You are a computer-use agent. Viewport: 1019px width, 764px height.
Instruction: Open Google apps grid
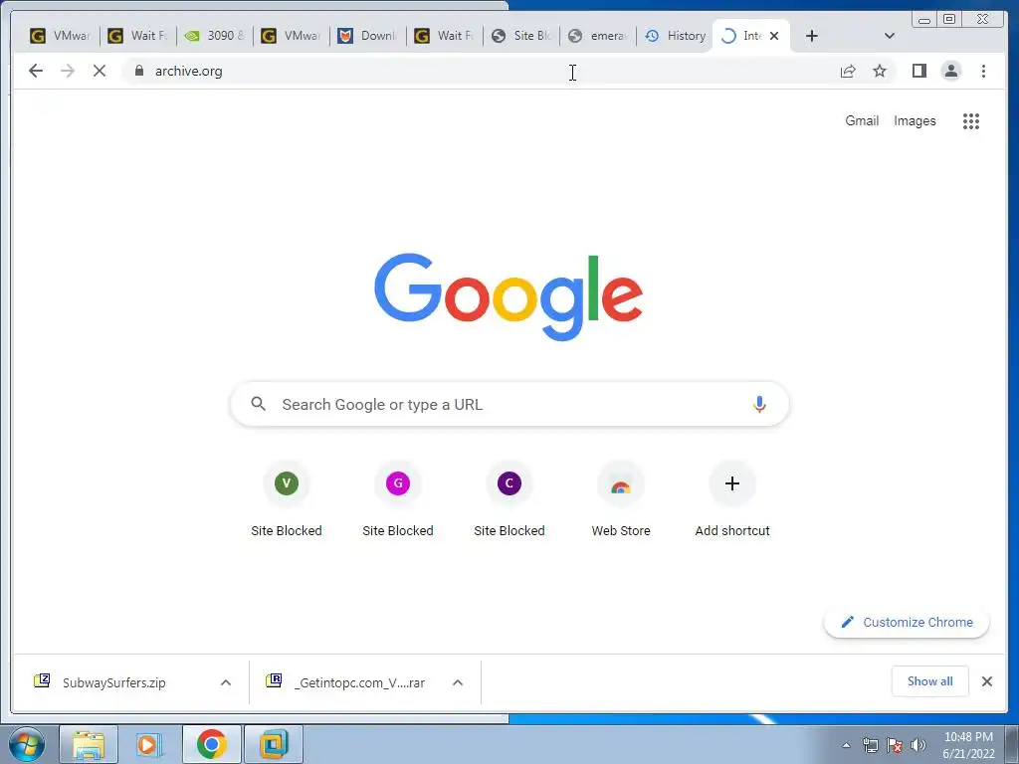tap(971, 120)
